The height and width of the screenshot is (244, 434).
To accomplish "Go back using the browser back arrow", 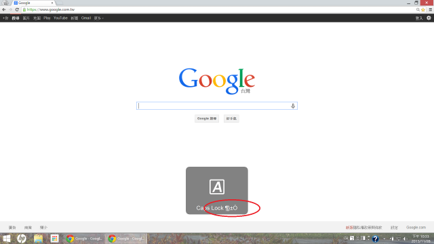I will 4,9.
